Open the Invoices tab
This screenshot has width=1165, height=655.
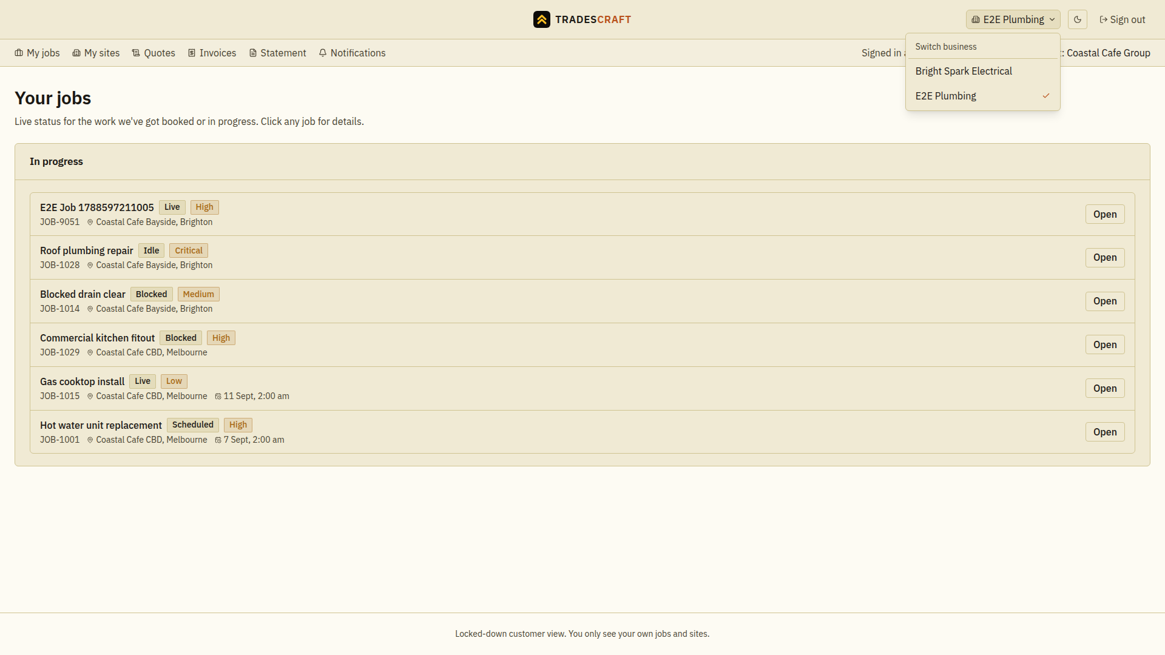click(212, 53)
